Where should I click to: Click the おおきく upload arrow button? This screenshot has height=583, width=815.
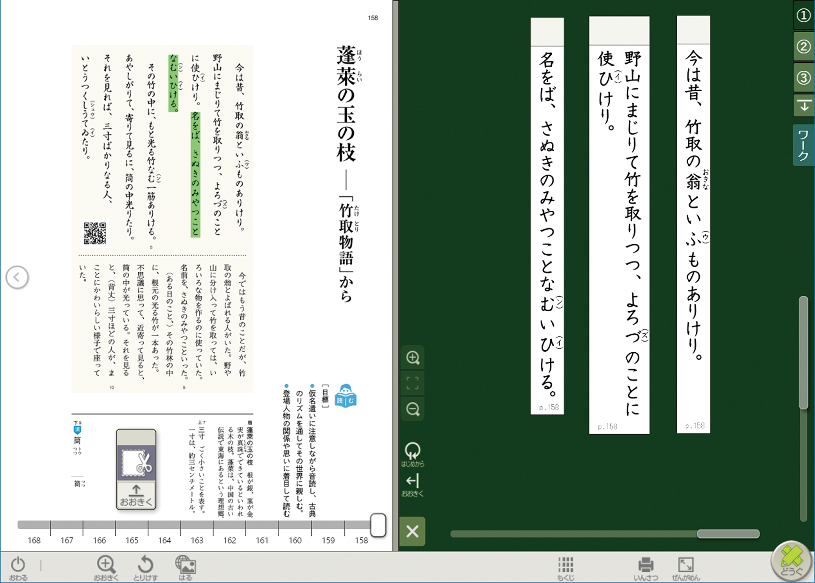[136, 495]
